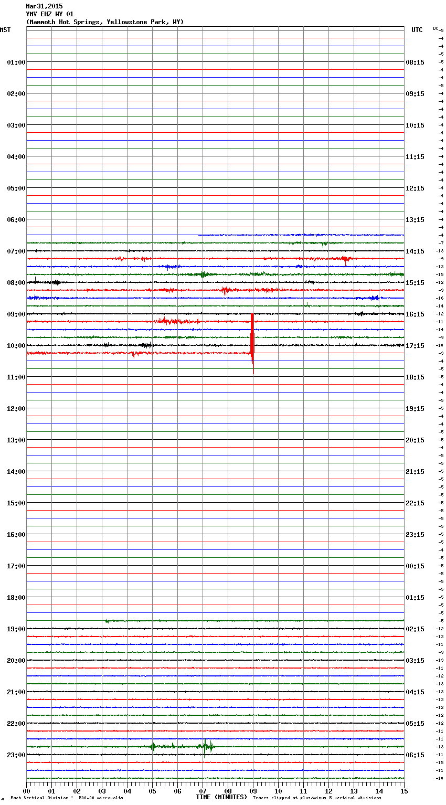Click the 19:15 UTC time label

415,409
